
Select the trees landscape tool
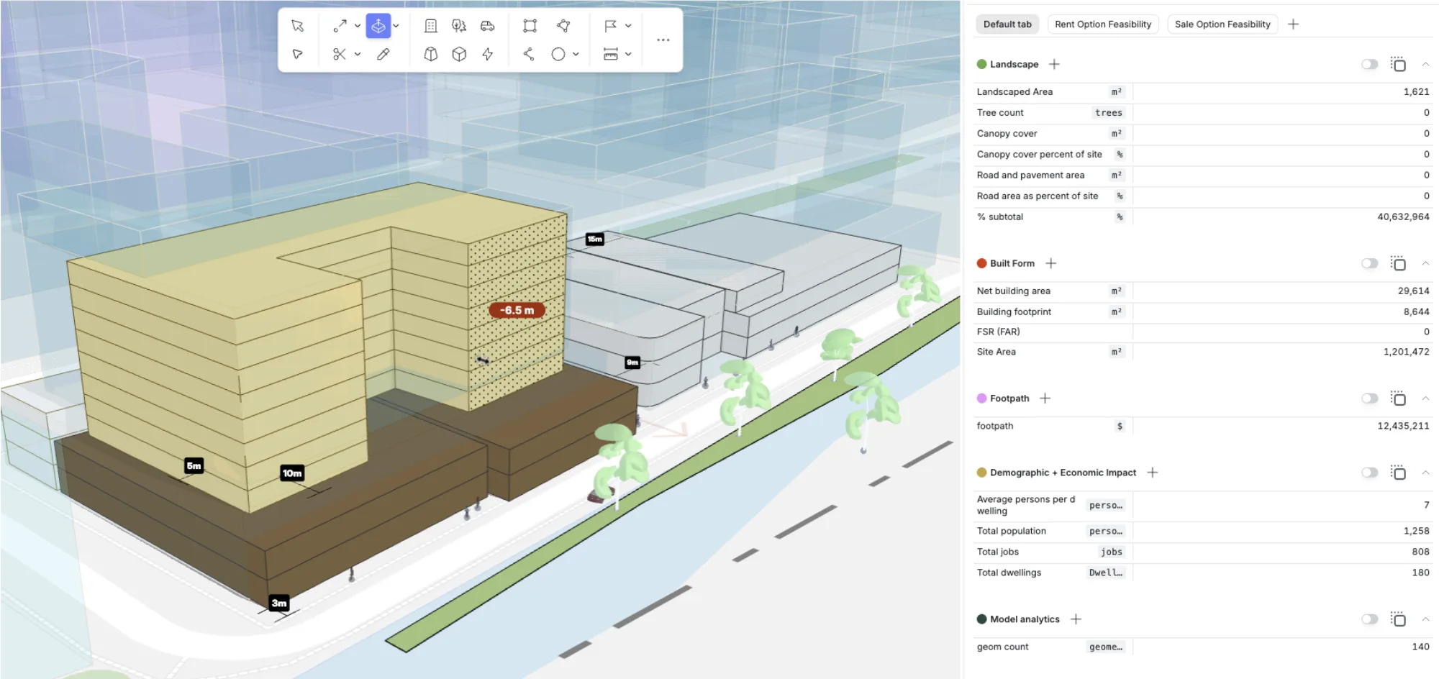(459, 26)
